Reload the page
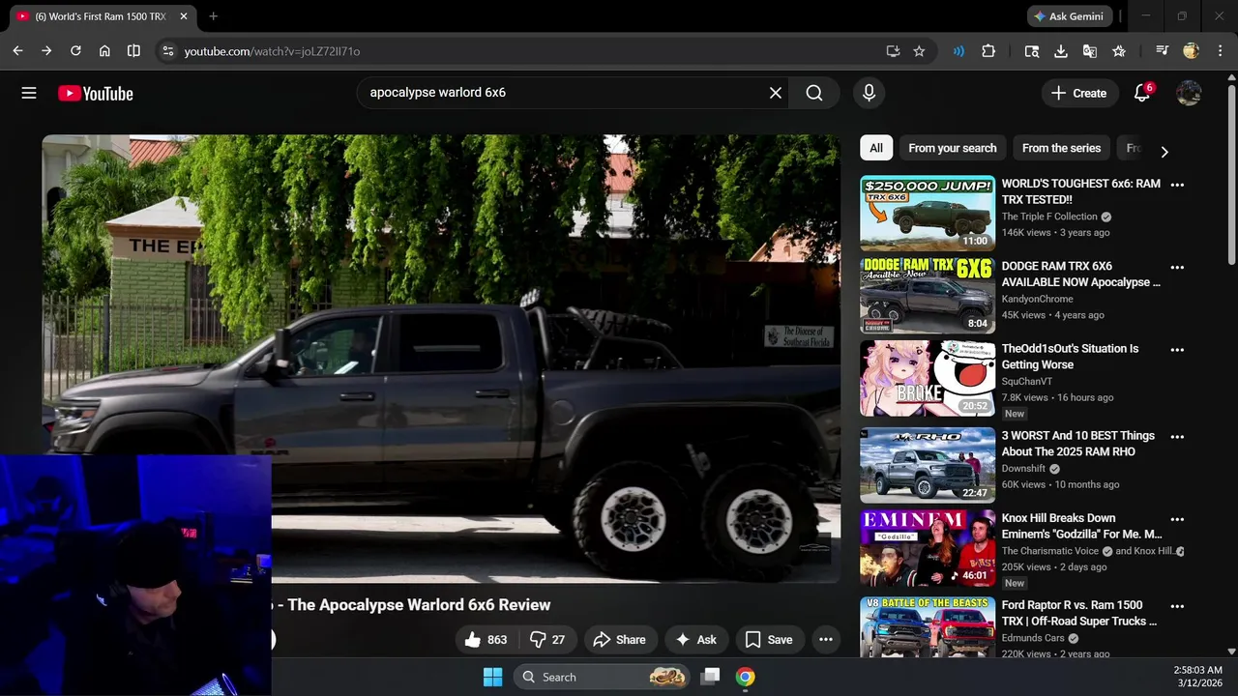This screenshot has height=696, width=1238. coord(75,51)
